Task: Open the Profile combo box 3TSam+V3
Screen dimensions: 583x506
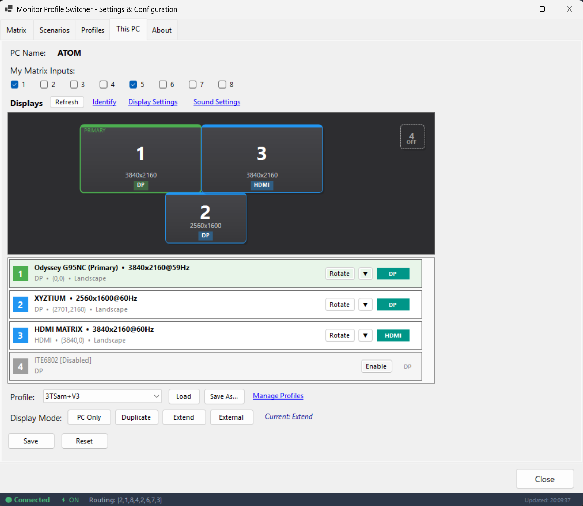Action: pyautogui.click(x=102, y=396)
